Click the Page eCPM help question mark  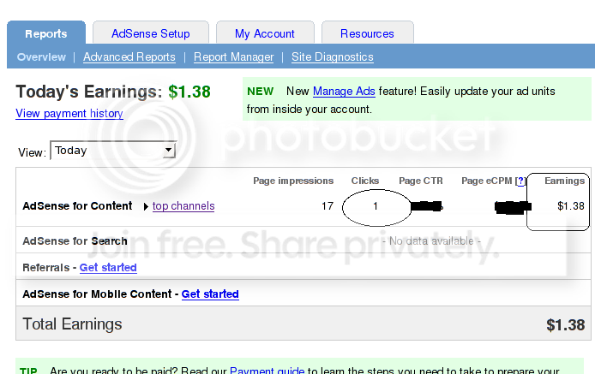520,181
